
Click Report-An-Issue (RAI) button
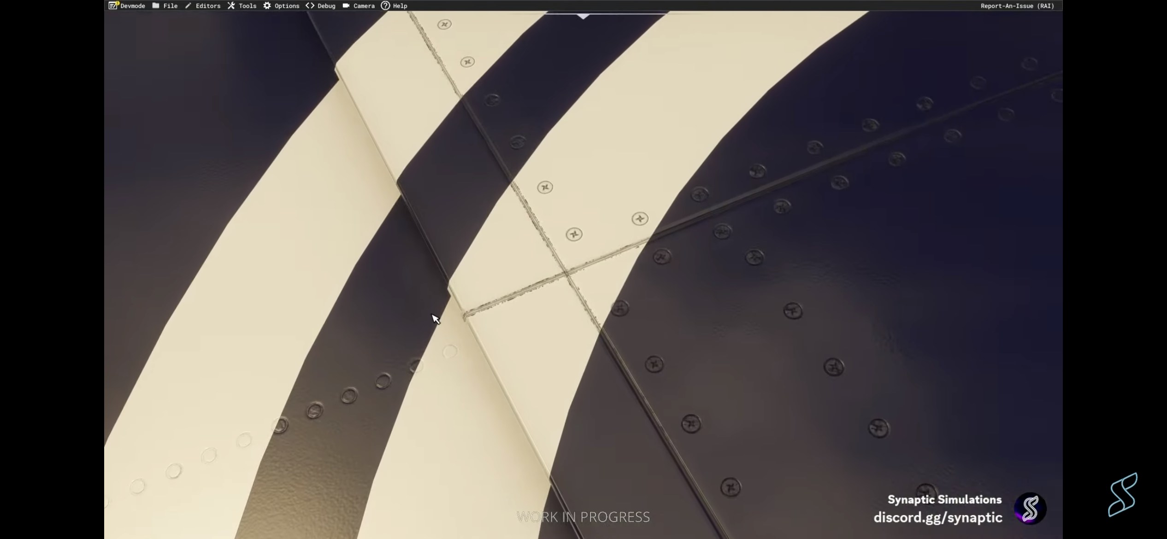[1017, 6]
